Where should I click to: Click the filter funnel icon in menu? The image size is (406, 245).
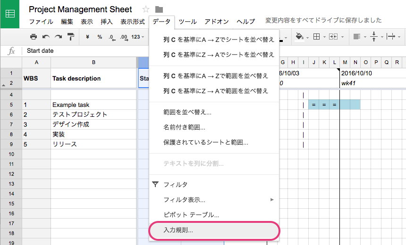pos(155,184)
